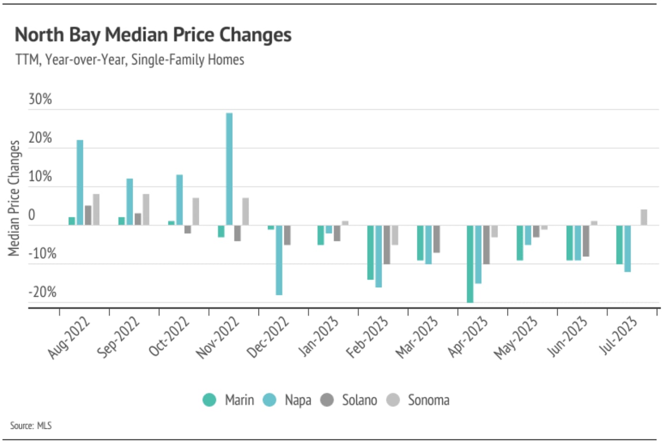Click the Jul-2023 x-axis label

click(x=618, y=336)
